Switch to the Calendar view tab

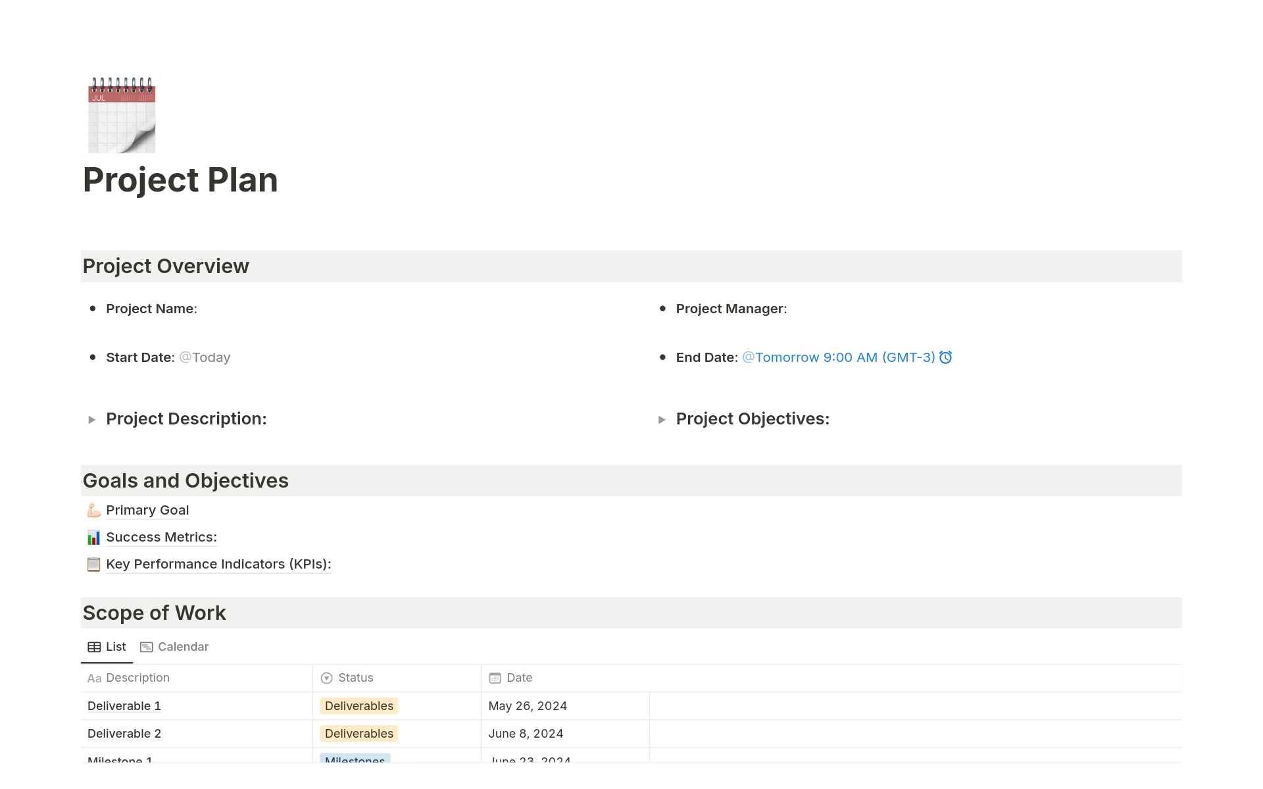[174, 647]
